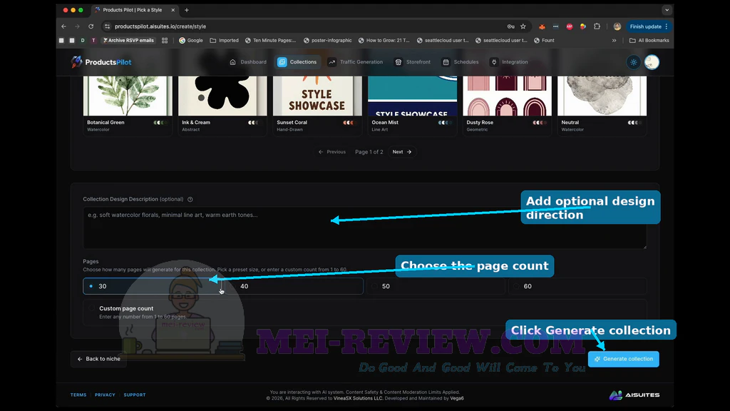The height and width of the screenshot is (411, 730).
Task: Bookmark this page with the star icon
Action: 523,26
